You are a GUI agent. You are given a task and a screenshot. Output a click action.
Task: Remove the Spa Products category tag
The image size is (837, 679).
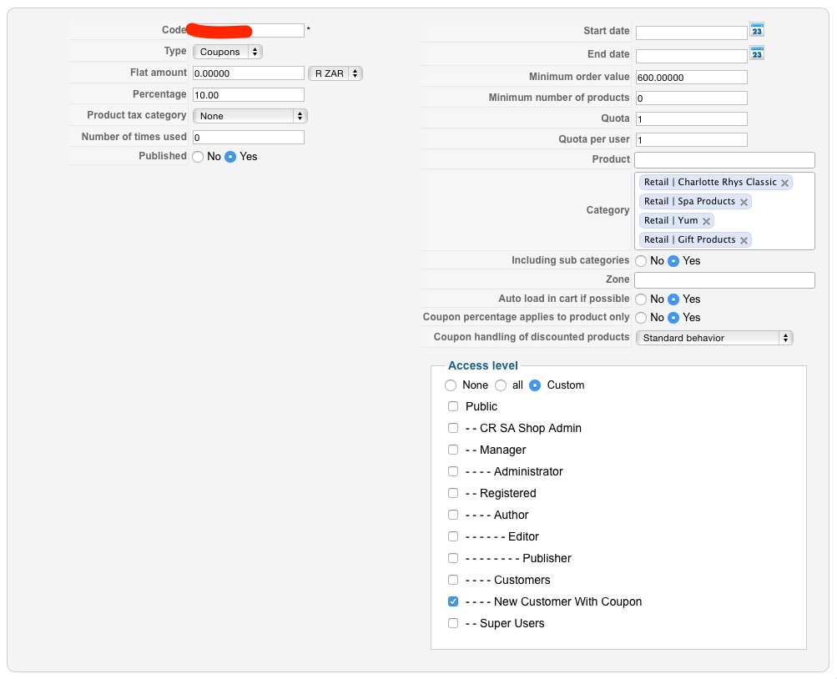(744, 202)
